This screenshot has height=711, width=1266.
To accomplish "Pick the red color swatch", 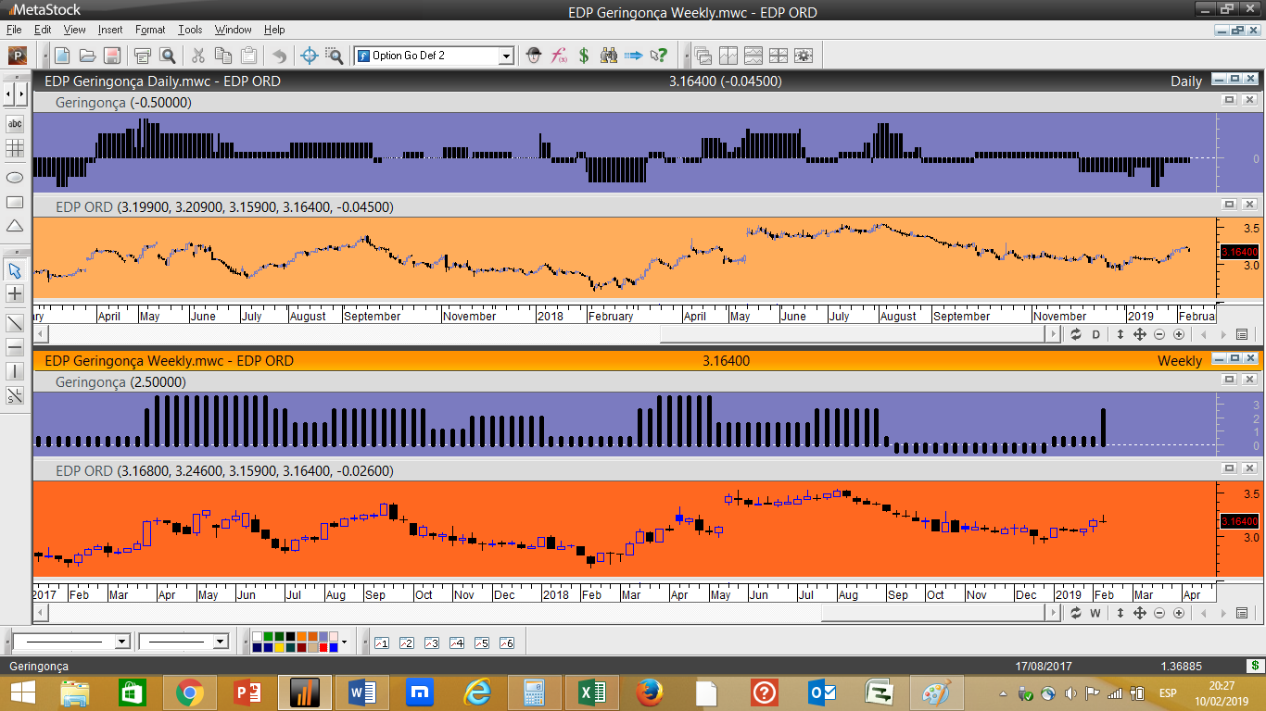I will click(x=323, y=647).
